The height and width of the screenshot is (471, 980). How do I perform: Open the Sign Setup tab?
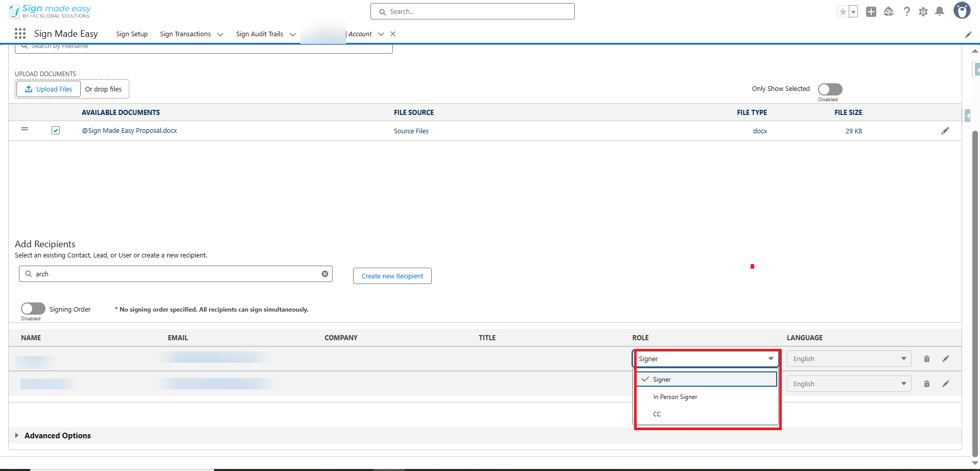pyautogui.click(x=132, y=34)
